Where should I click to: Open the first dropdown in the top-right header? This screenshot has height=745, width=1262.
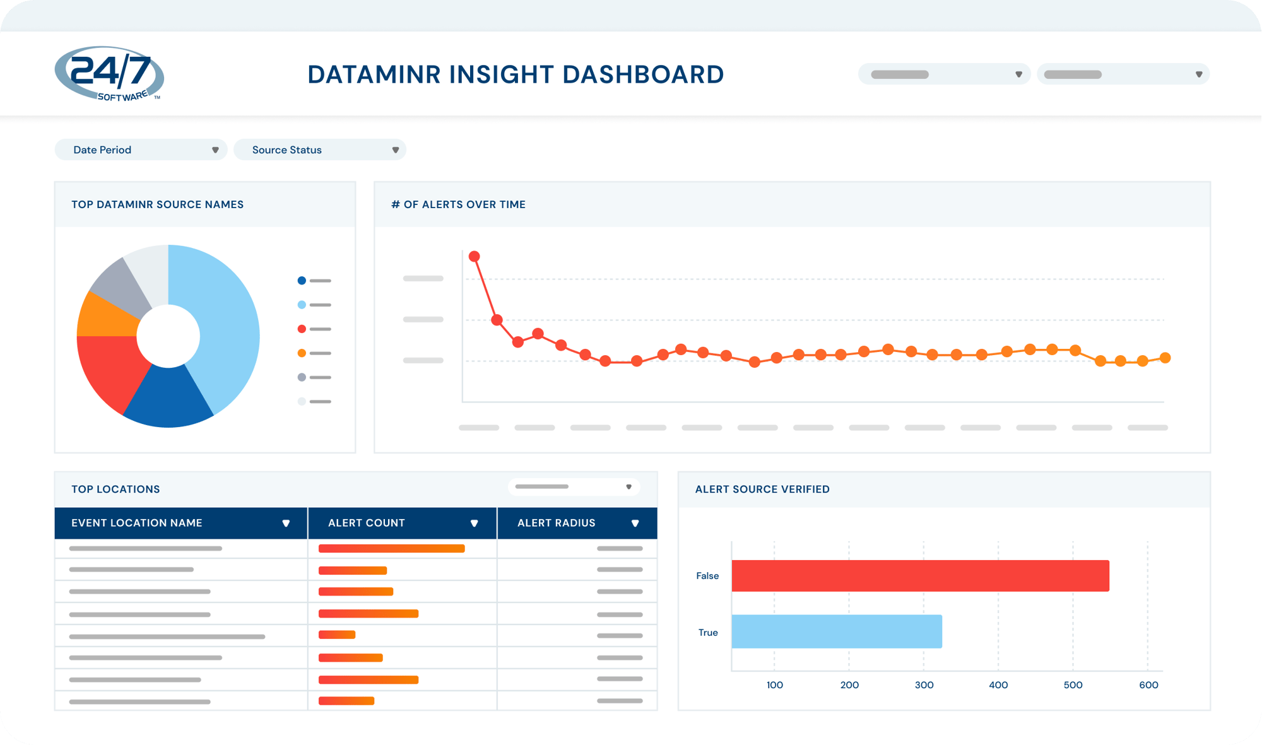pos(944,74)
